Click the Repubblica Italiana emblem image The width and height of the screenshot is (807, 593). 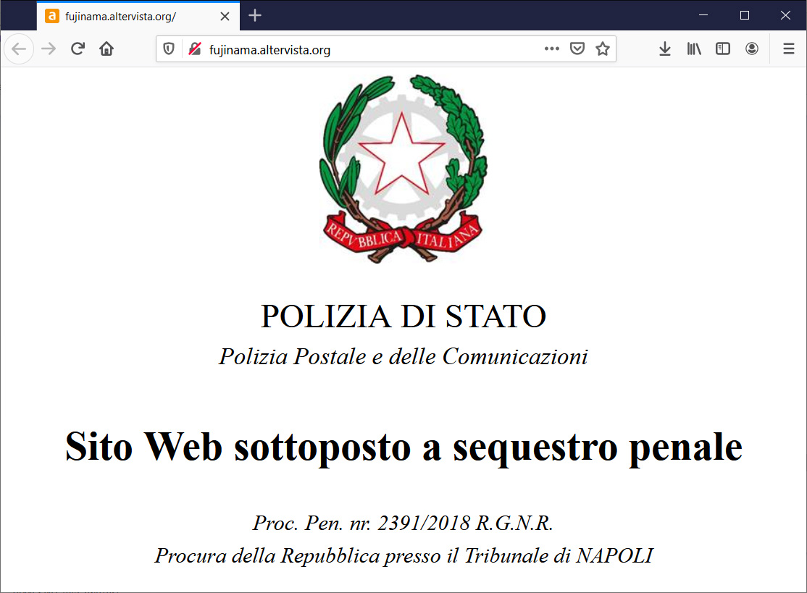[403, 169]
